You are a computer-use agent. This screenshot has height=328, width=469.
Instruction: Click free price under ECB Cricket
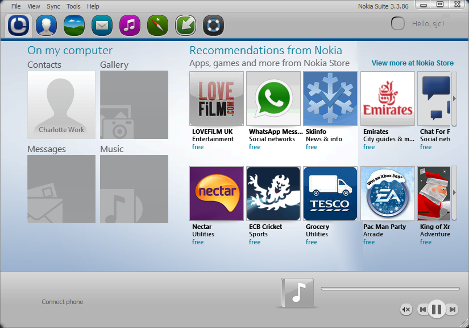click(x=255, y=242)
